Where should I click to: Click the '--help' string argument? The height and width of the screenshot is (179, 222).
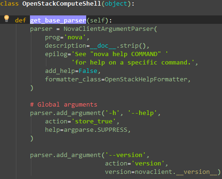click(x=142, y=113)
